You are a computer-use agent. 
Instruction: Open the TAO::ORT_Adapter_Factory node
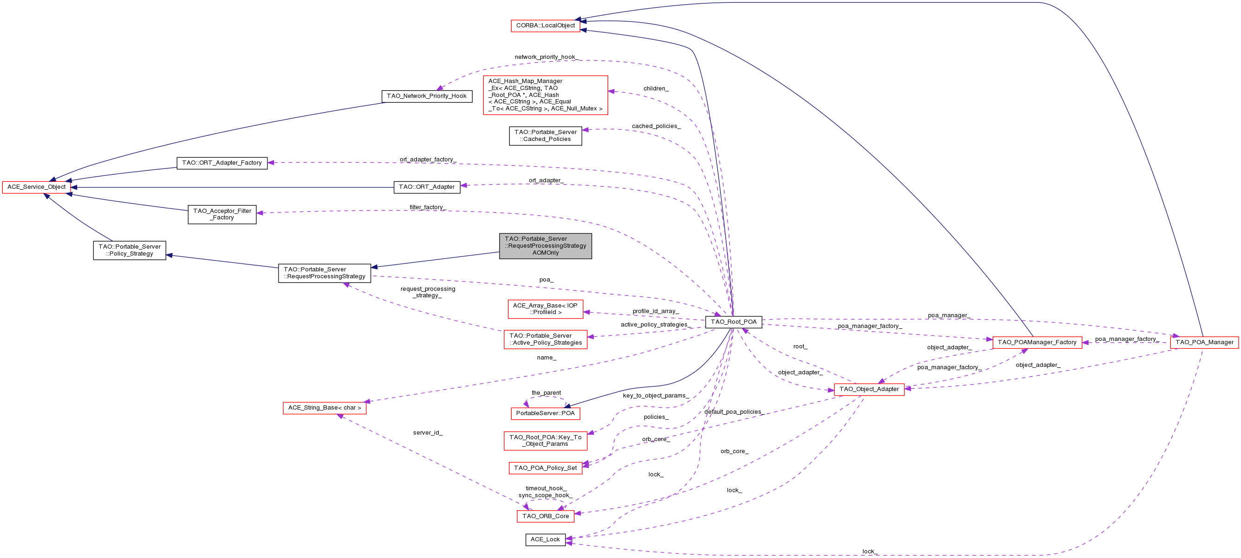click(221, 163)
